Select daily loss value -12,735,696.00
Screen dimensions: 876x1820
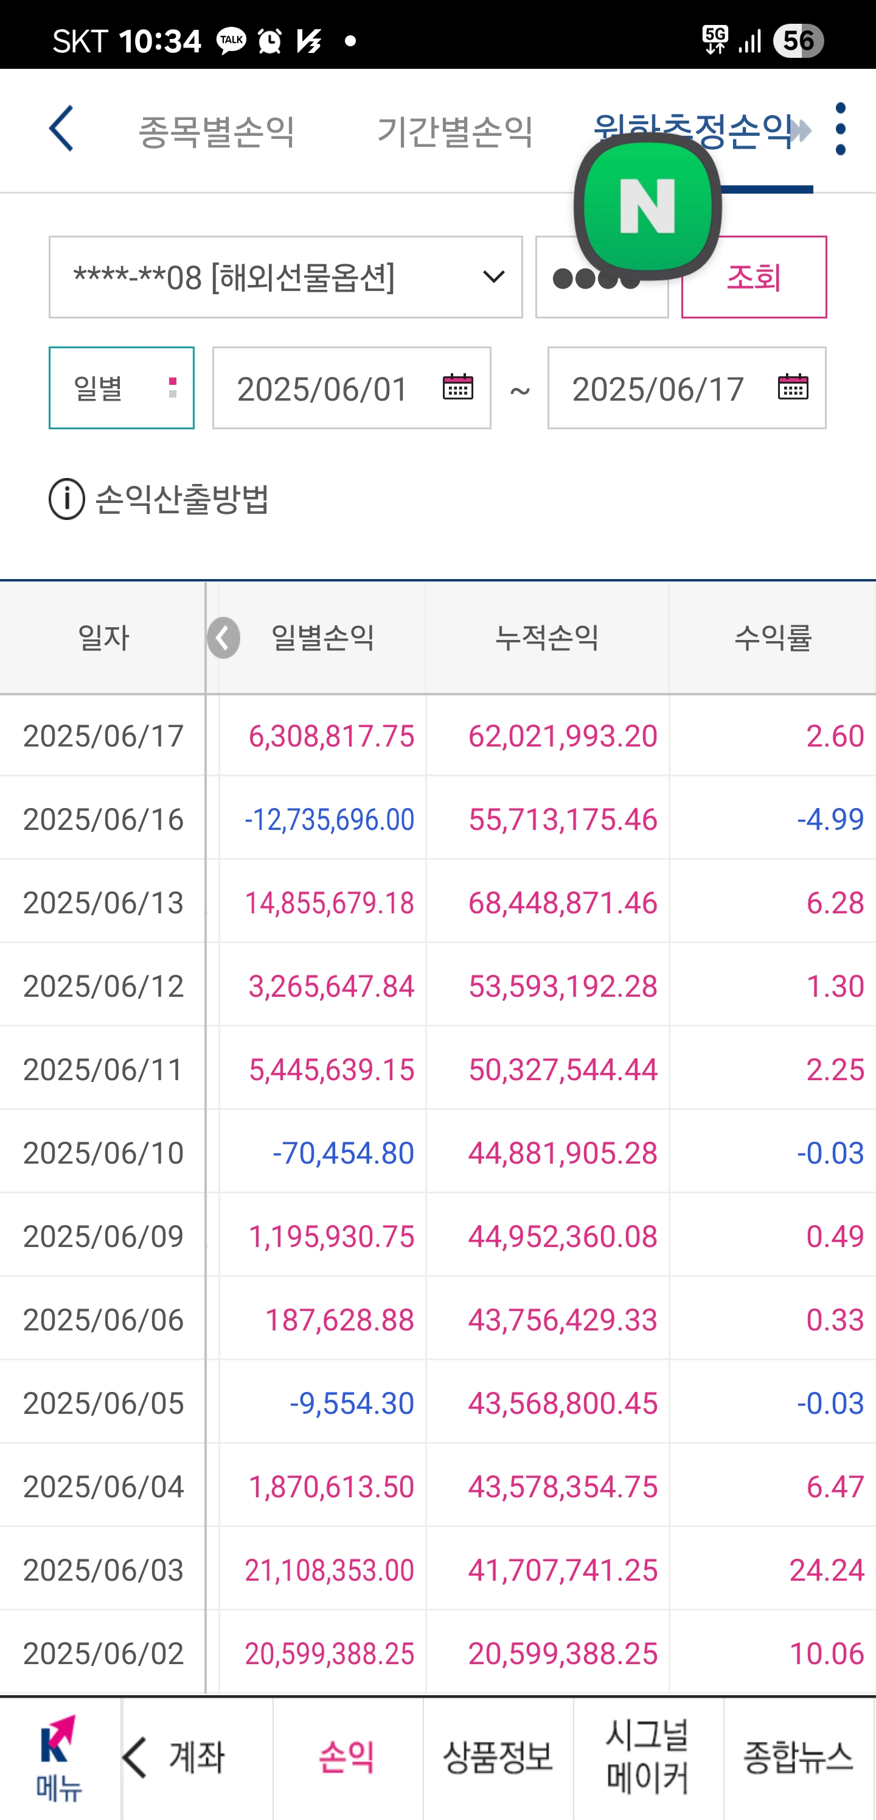pos(330,820)
